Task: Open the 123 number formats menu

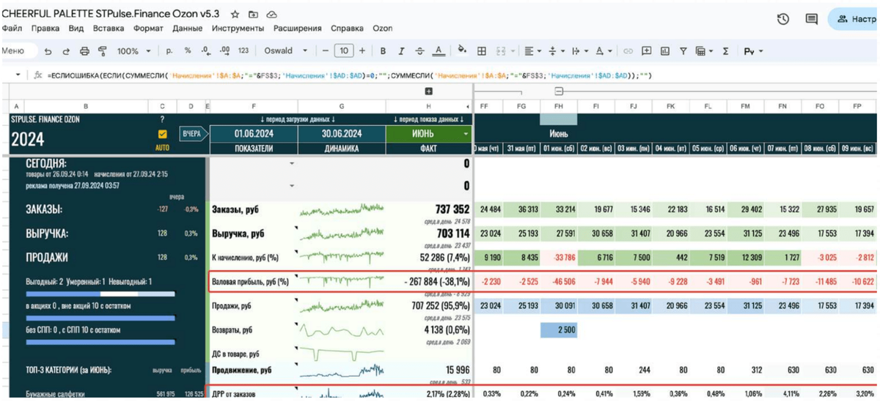Action: [x=243, y=51]
